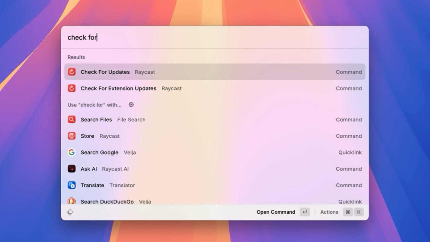Click the "Translator" subtitle text
Image resolution: width=430 pixels, height=242 pixels.
(x=122, y=185)
